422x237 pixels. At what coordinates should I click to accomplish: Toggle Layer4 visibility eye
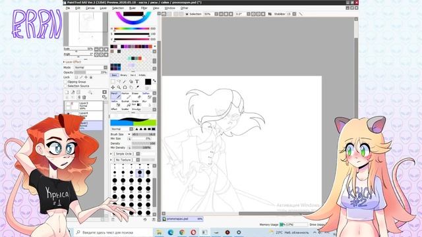68,114
